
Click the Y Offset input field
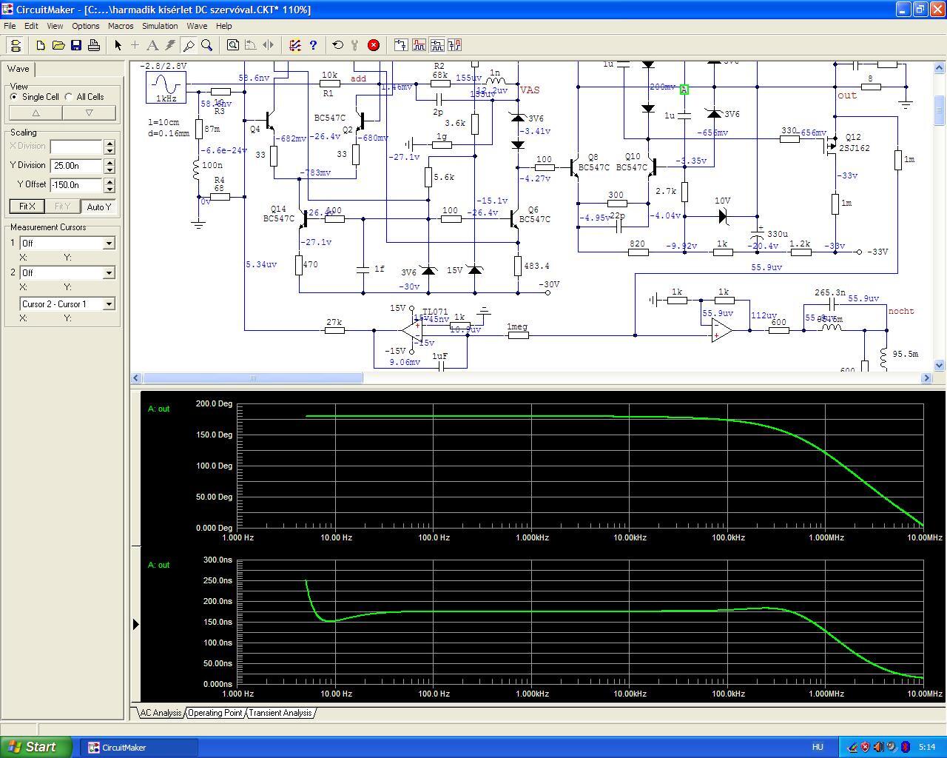(x=76, y=185)
